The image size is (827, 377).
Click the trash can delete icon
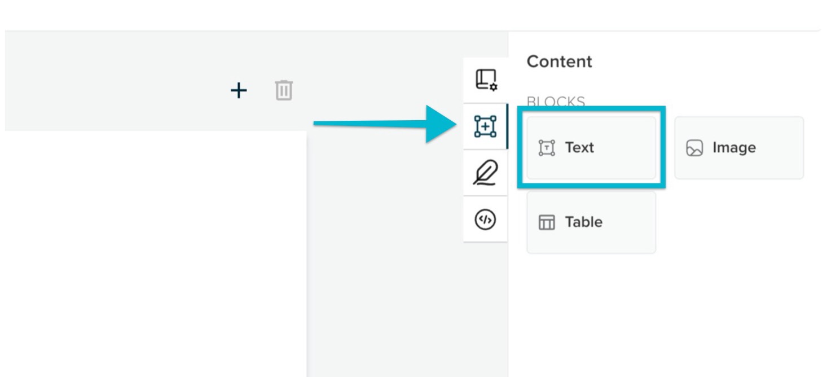[284, 90]
